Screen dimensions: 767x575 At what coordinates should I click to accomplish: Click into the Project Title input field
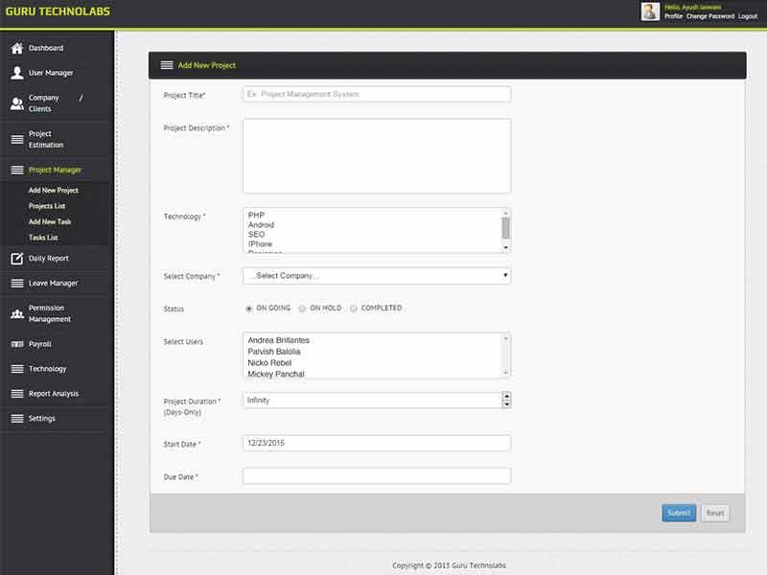377,94
